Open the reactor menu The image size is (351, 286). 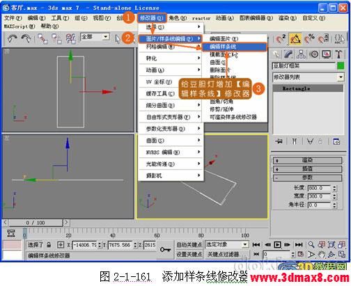pyautogui.click(x=201, y=18)
